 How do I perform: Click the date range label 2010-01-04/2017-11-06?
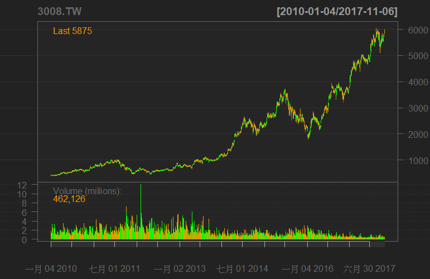[337, 12]
